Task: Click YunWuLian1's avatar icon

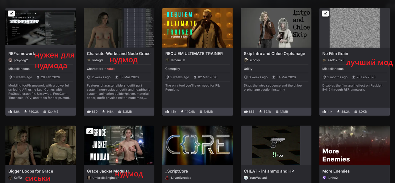Action: pyautogui.click(x=246, y=178)
